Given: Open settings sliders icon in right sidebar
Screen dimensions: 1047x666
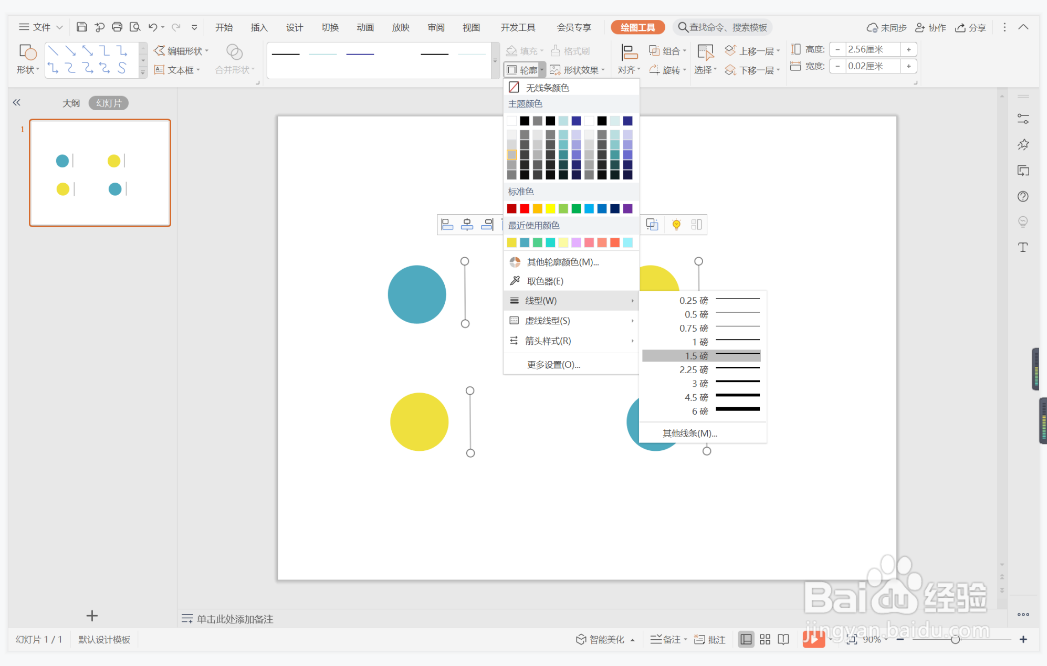Looking at the screenshot, I should click(1023, 119).
